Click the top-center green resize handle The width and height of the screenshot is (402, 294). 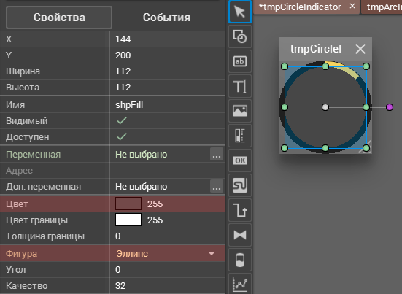click(325, 66)
